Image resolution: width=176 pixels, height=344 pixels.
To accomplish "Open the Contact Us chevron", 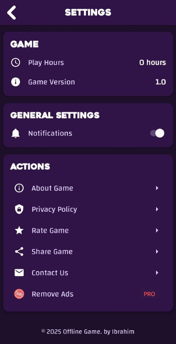I will tap(157, 273).
